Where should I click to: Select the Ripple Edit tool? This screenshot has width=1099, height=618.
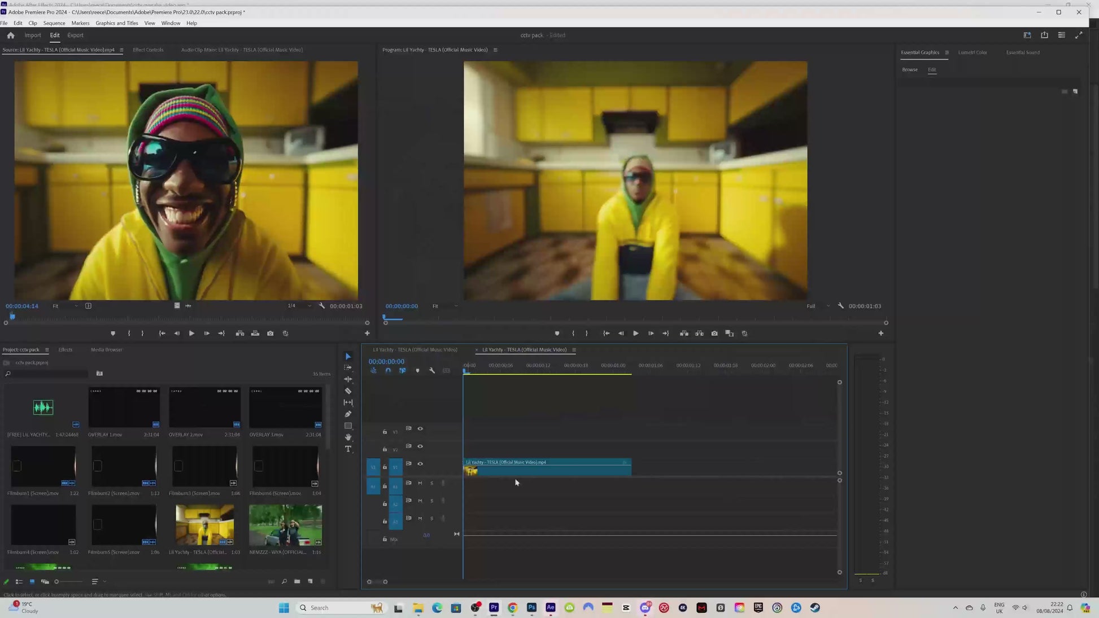(348, 379)
